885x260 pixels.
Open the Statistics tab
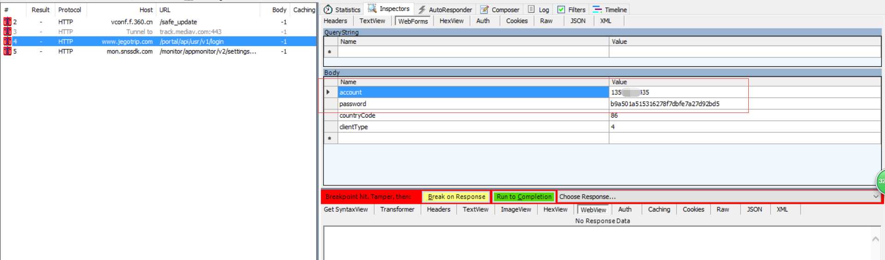pos(342,10)
